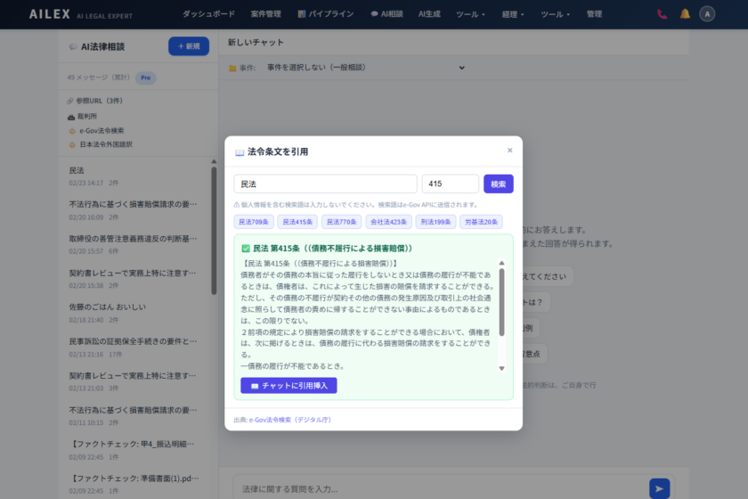Click the red phone icon in header
The height and width of the screenshot is (499, 748).
662,14
